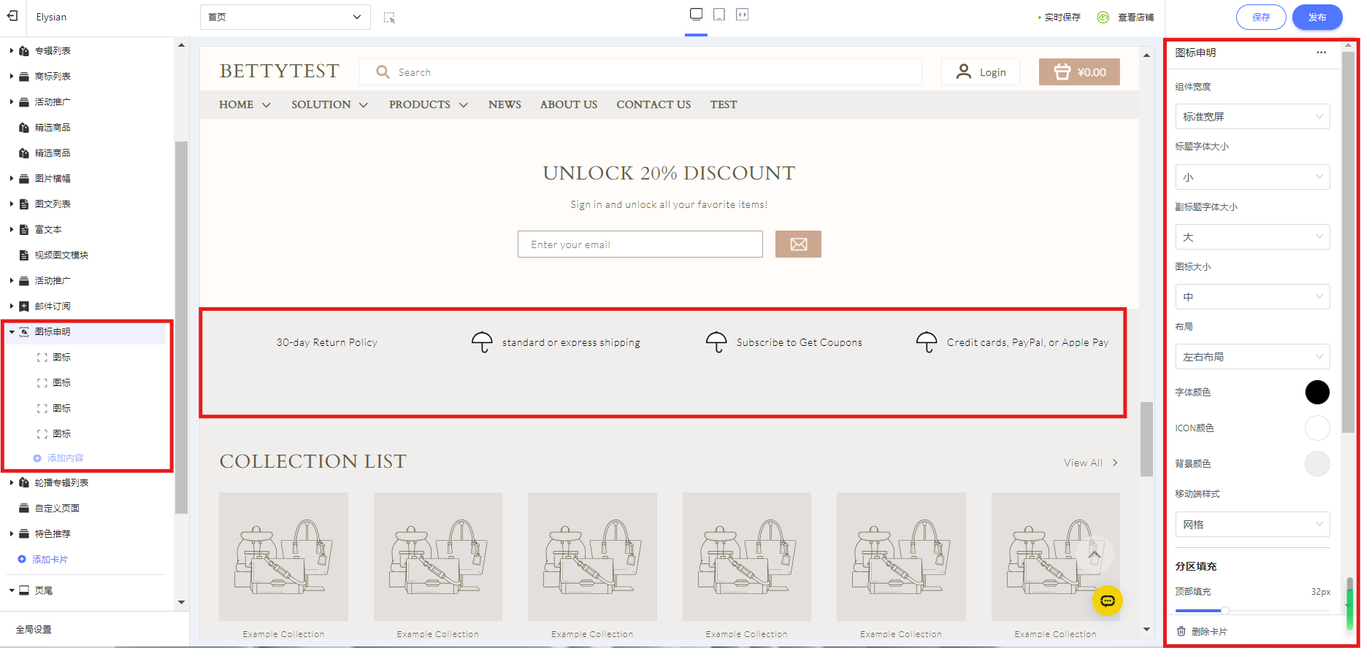The width and height of the screenshot is (1361, 648).
Task: Click the element inspector selection icon
Action: [x=389, y=18]
